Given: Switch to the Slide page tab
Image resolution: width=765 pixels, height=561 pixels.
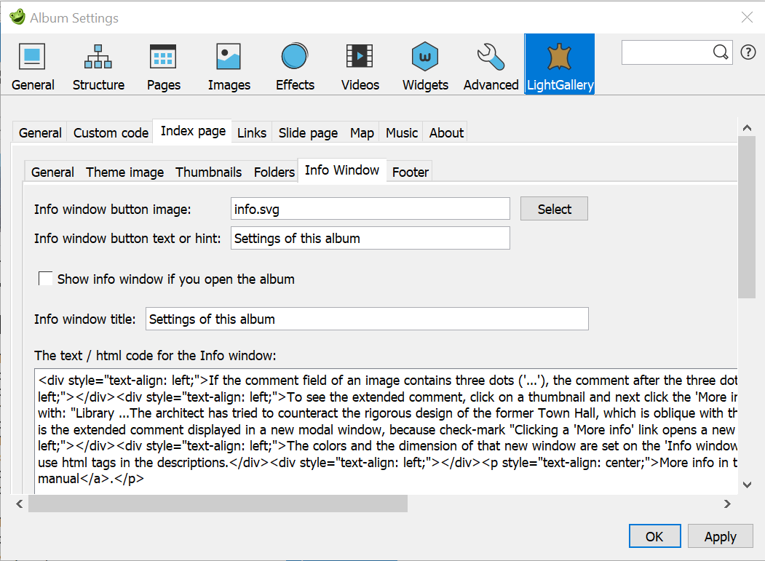Looking at the screenshot, I should (x=307, y=132).
